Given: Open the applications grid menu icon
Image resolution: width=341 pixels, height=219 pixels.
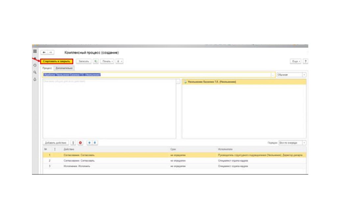Looking at the screenshot, I should (x=35, y=51).
